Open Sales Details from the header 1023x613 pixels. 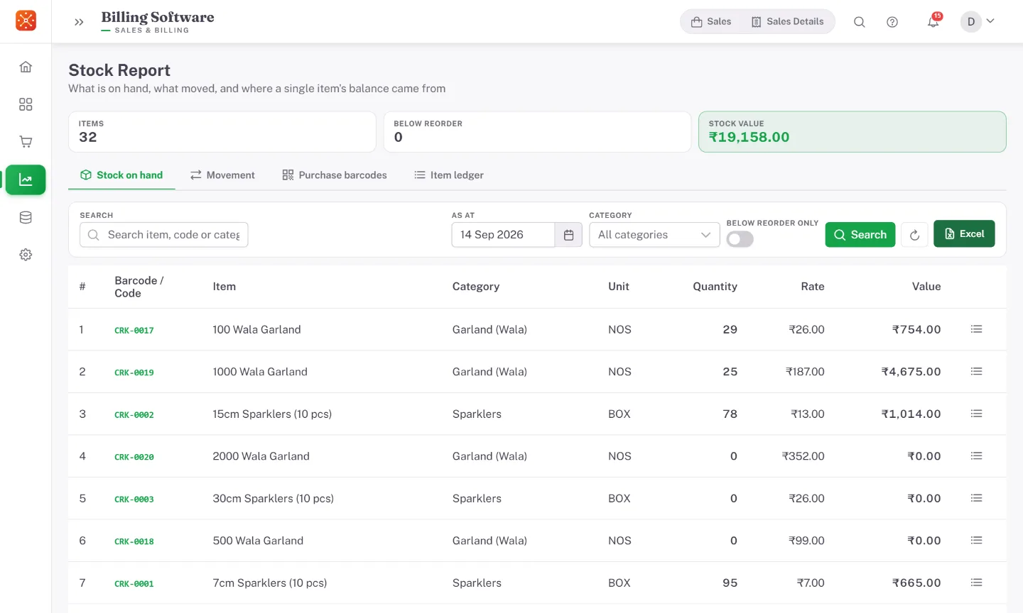(787, 21)
